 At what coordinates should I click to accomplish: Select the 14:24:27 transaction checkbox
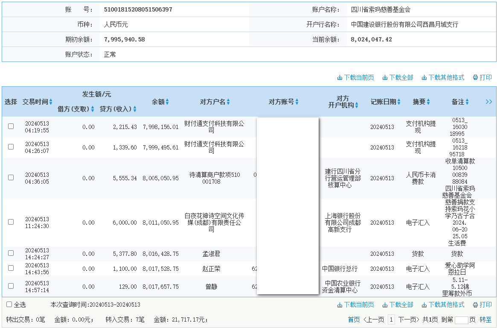coord(11,253)
